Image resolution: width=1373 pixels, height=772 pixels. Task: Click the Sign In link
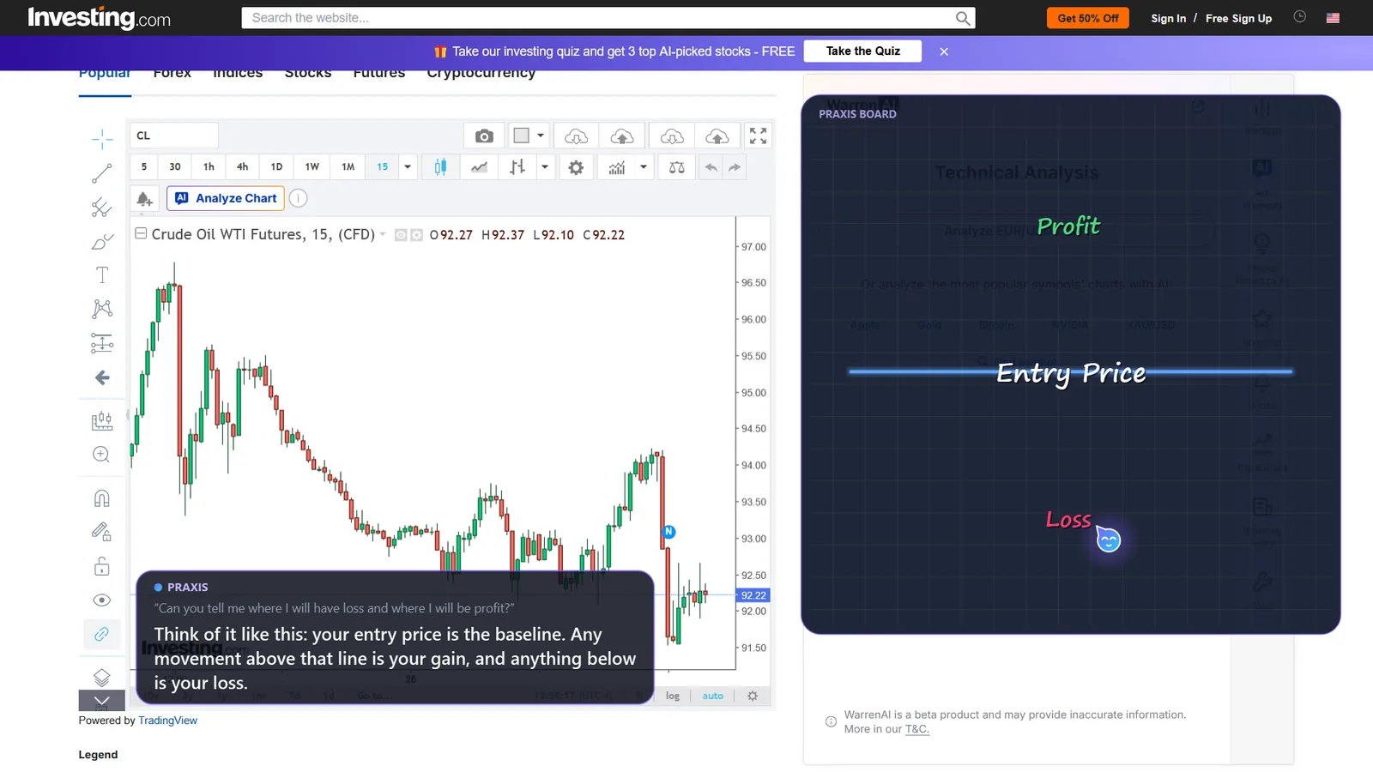pos(1168,18)
